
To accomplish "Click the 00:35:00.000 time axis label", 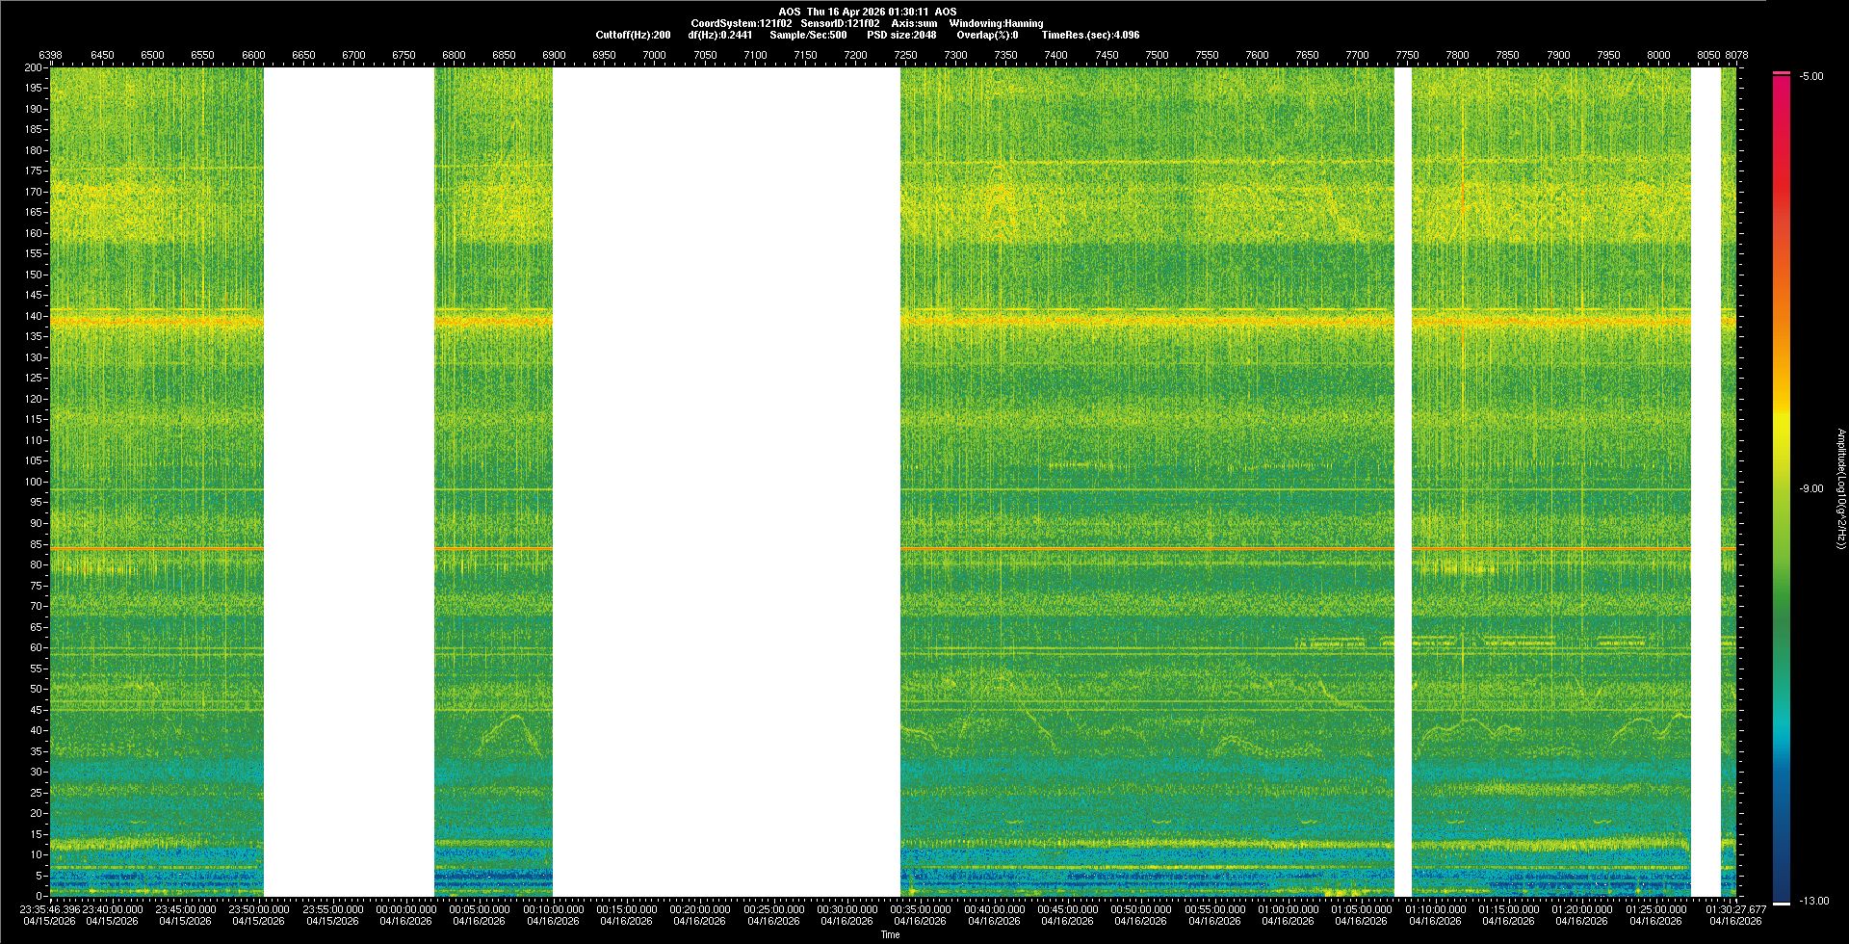I will (x=921, y=909).
